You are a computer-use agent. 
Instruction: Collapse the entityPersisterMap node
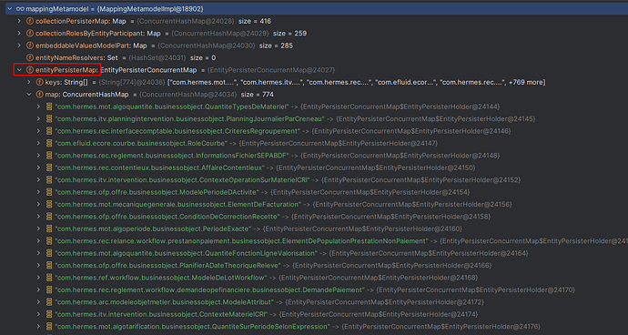pos(19,70)
